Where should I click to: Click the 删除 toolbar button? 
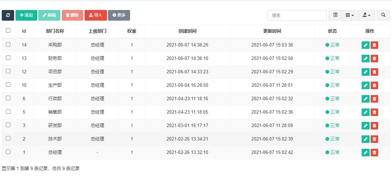pyautogui.click(x=72, y=15)
